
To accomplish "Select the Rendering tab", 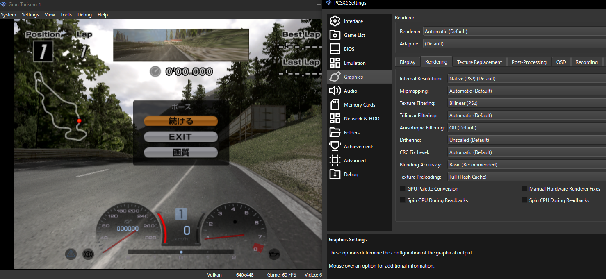I will 436,62.
